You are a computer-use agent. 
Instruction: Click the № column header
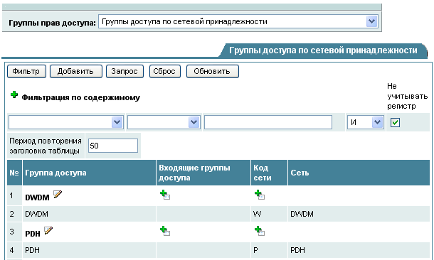tap(14, 173)
